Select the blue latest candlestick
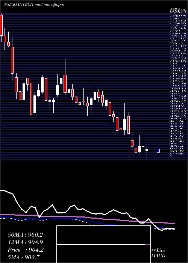Screen dimensions: 188x263 click(158, 151)
